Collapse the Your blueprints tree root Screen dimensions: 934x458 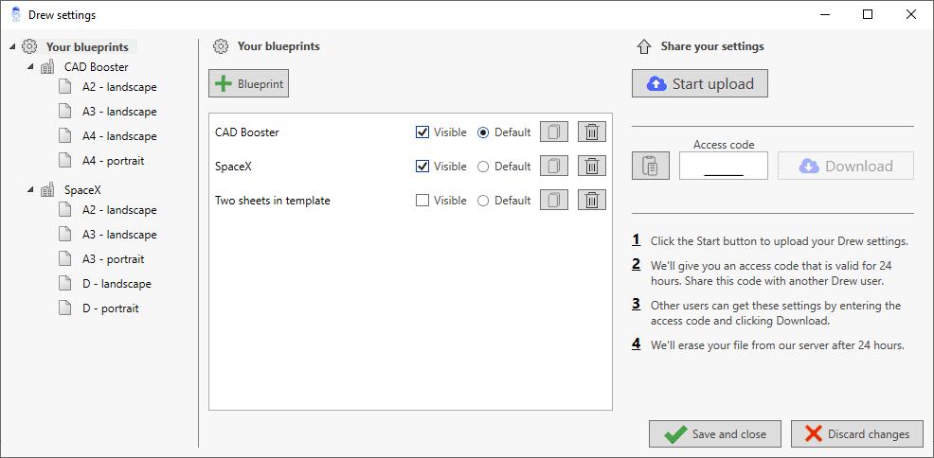point(12,47)
